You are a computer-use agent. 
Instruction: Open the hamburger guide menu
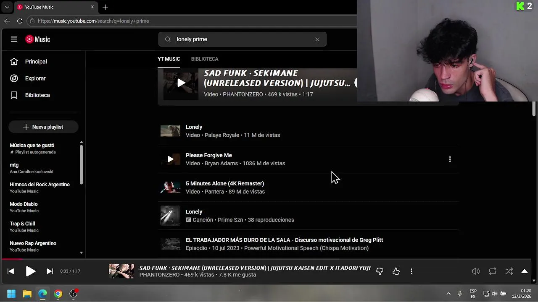click(x=14, y=39)
